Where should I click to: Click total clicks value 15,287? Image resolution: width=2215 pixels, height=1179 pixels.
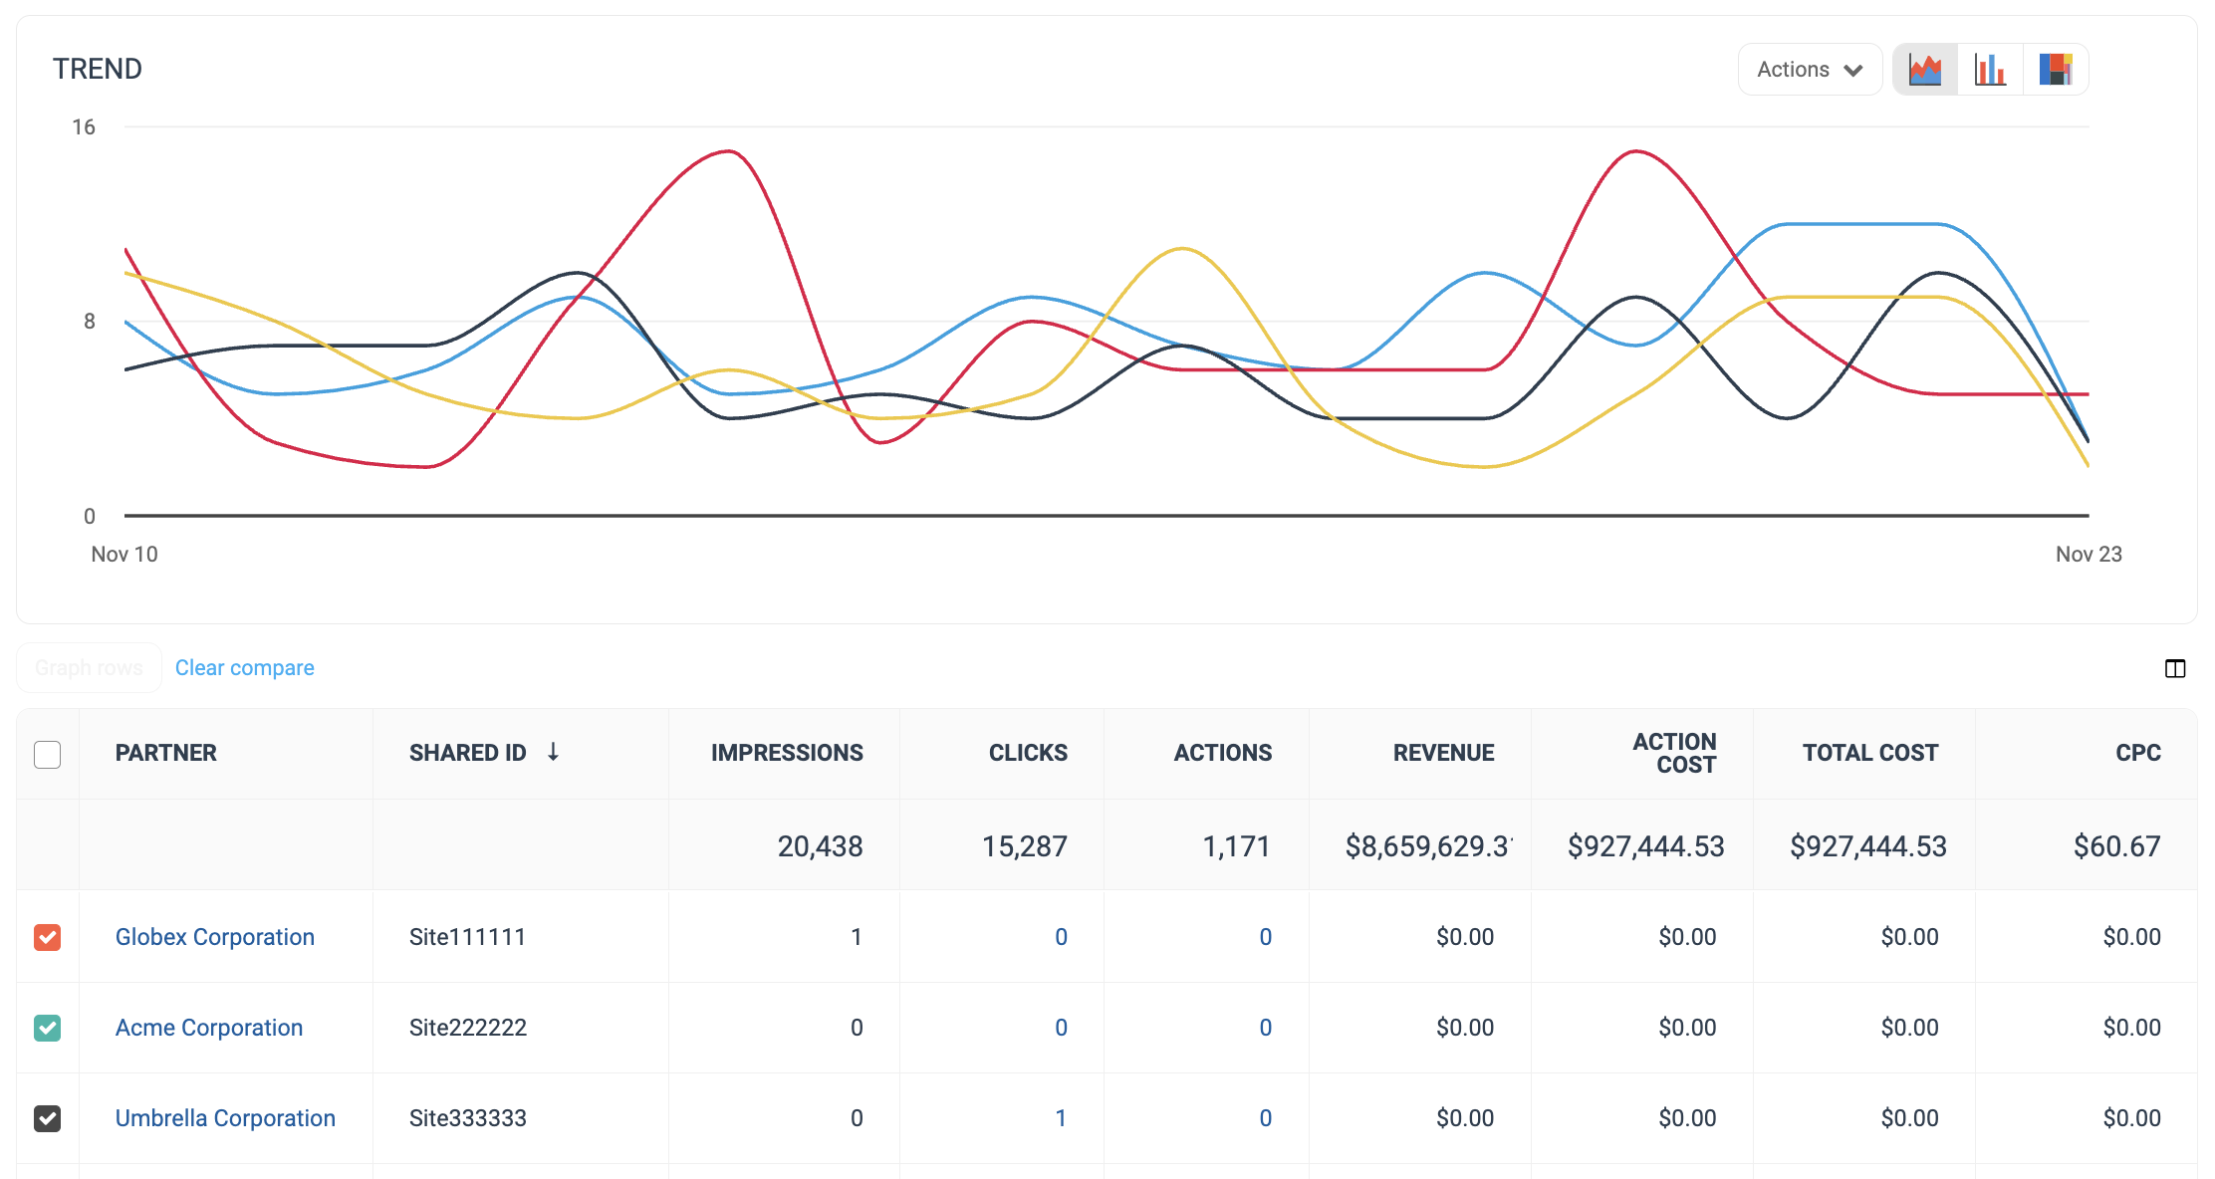pos(1025,846)
